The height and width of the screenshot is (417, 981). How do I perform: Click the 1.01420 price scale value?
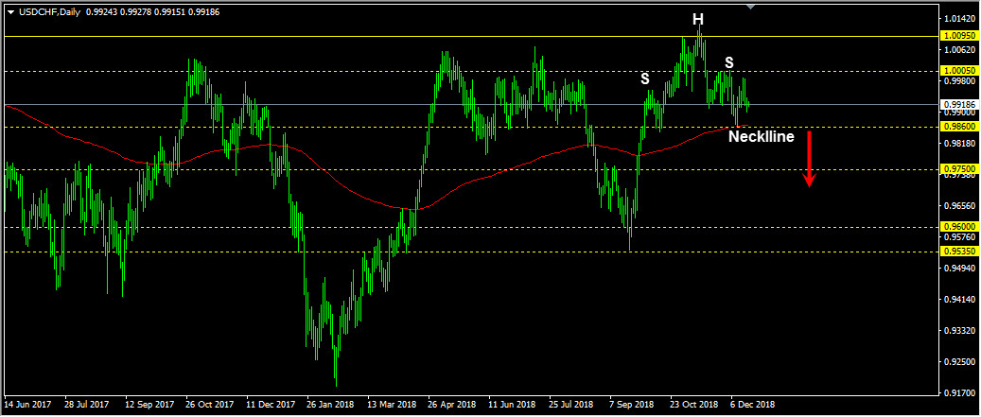(959, 18)
